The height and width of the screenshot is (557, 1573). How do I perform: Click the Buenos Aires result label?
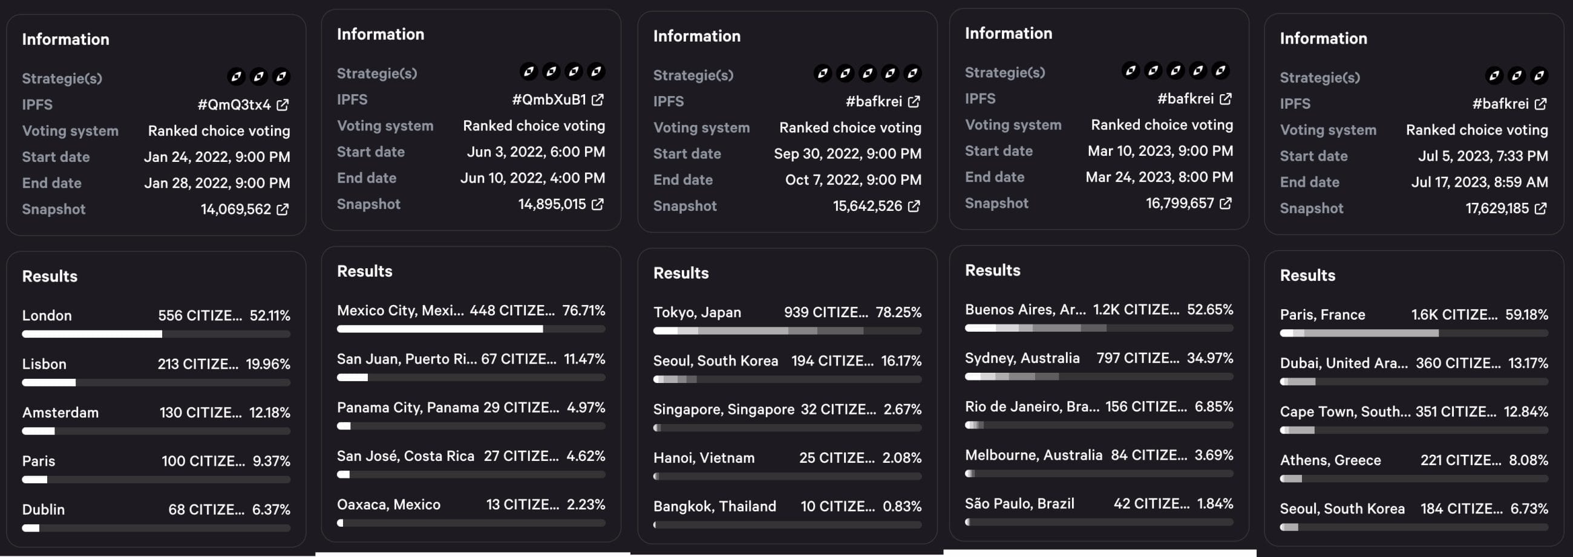point(1025,309)
